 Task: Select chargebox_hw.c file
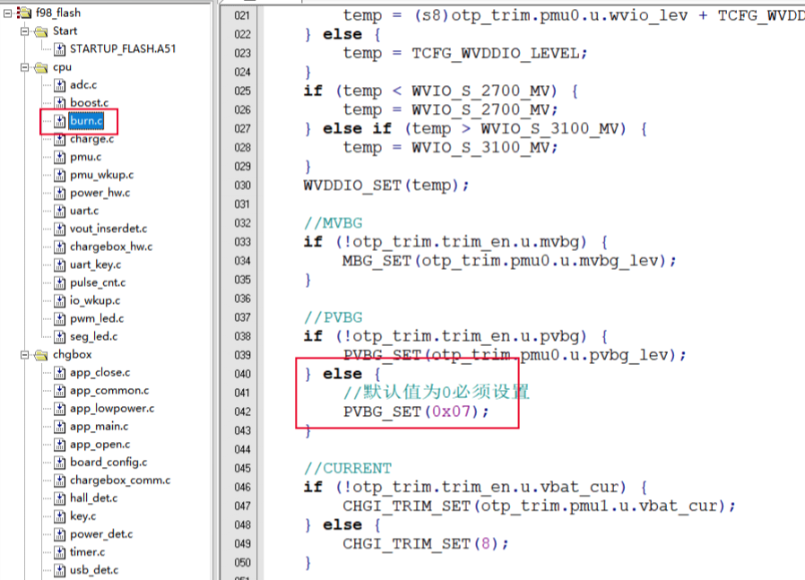111,247
